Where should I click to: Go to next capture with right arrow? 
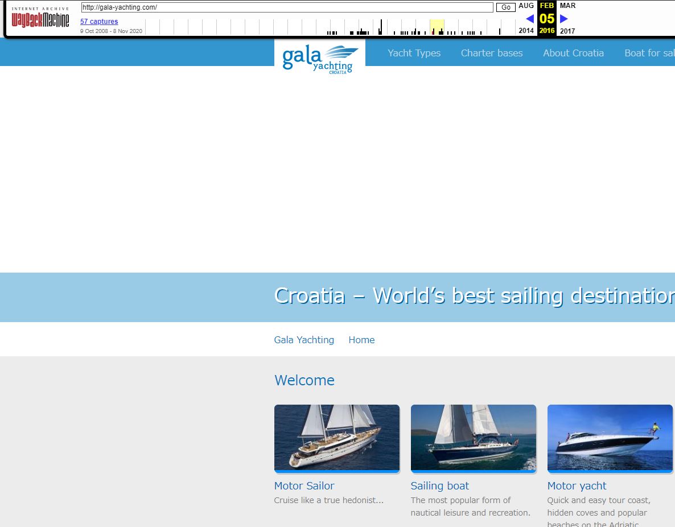pyautogui.click(x=564, y=19)
